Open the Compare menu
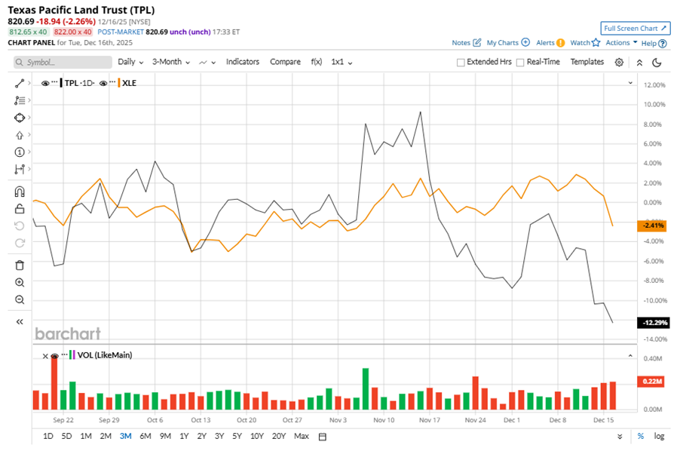The height and width of the screenshot is (451, 680). [285, 62]
